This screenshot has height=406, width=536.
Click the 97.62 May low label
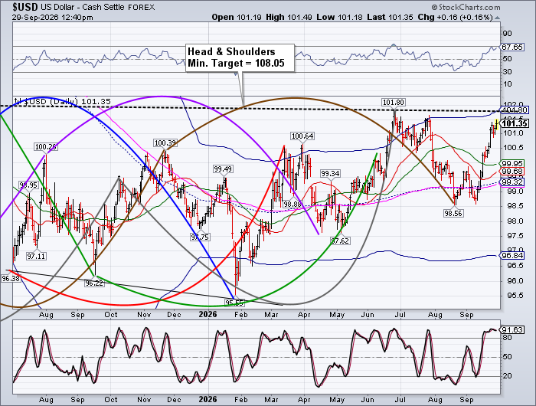click(x=340, y=241)
